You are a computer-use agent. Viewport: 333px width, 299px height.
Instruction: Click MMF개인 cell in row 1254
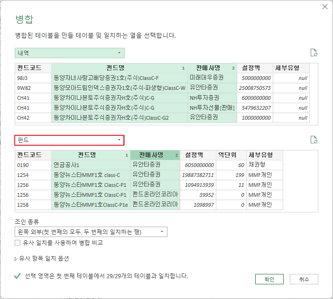pos(265,175)
